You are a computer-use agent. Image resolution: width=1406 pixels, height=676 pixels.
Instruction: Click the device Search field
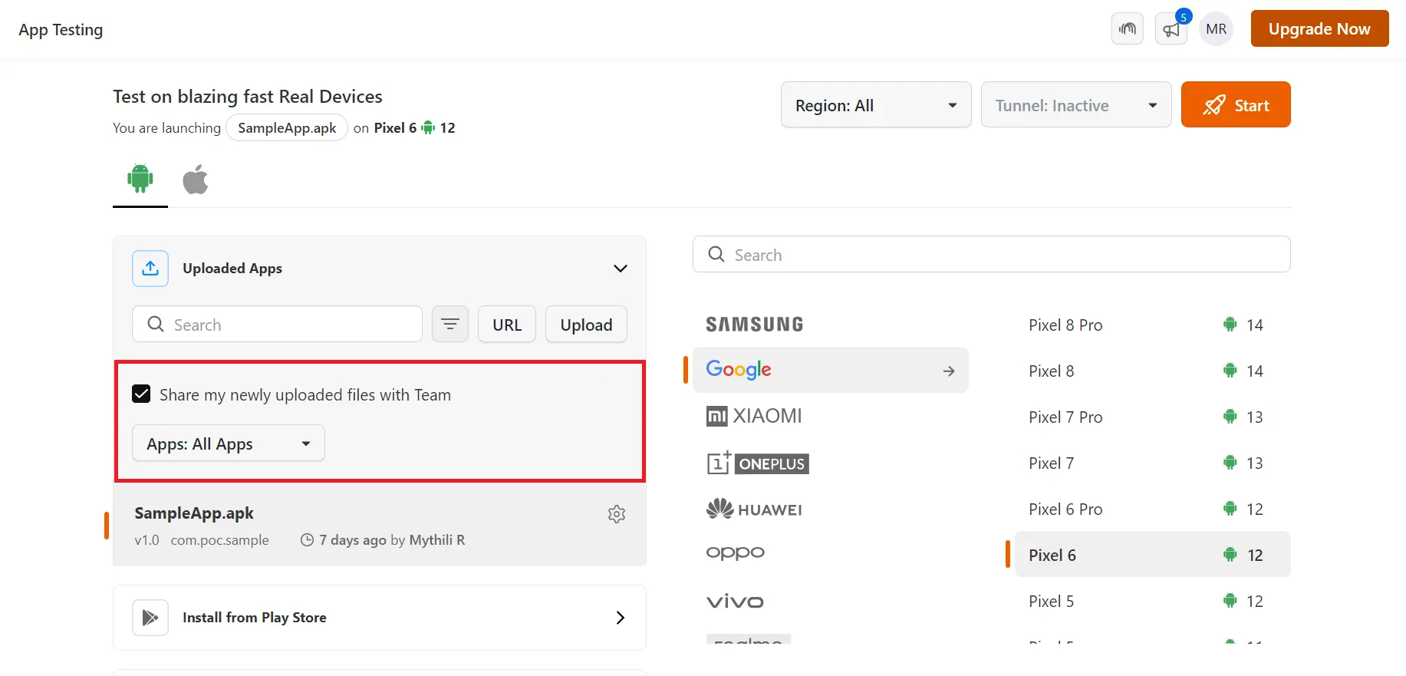coord(991,255)
